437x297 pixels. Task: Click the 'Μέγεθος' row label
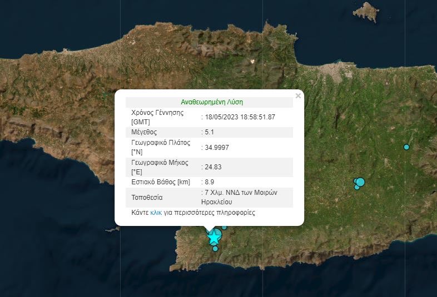click(x=144, y=132)
